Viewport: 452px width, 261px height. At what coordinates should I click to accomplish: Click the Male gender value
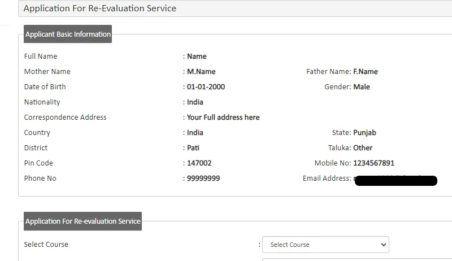pyautogui.click(x=362, y=86)
